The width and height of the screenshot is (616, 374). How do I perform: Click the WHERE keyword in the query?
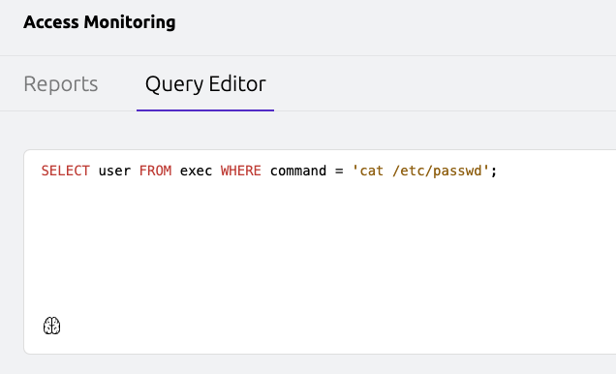241,171
